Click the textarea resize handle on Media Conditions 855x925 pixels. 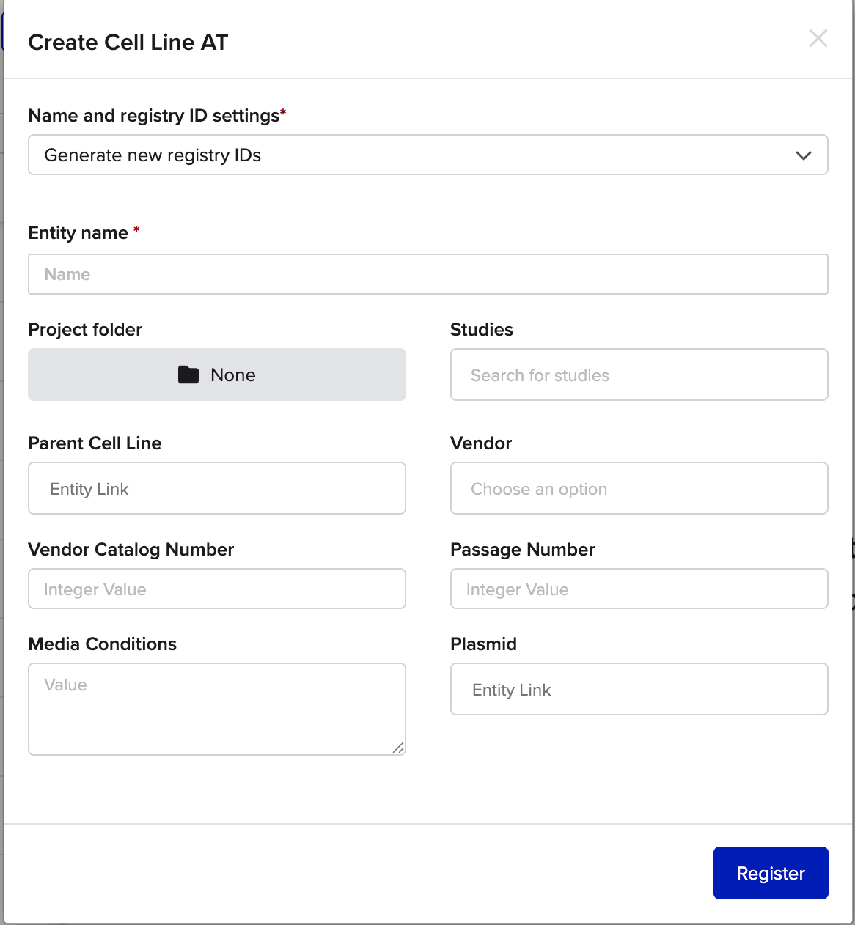coord(398,748)
